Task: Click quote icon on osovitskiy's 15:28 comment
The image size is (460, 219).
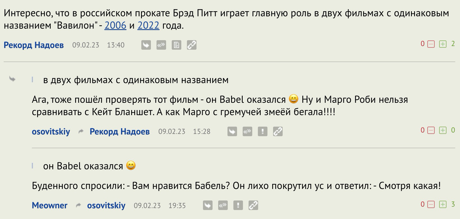Action: tap(247, 131)
